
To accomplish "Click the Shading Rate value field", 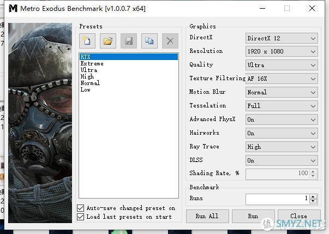I will pos(278,174).
